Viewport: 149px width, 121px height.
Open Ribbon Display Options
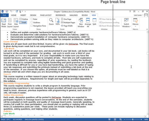pos(134,11)
